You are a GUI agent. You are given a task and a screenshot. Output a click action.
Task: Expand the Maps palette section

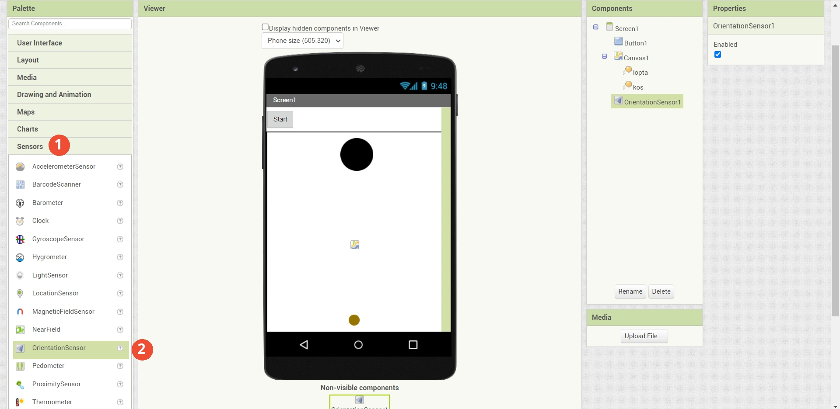tap(70, 112)
